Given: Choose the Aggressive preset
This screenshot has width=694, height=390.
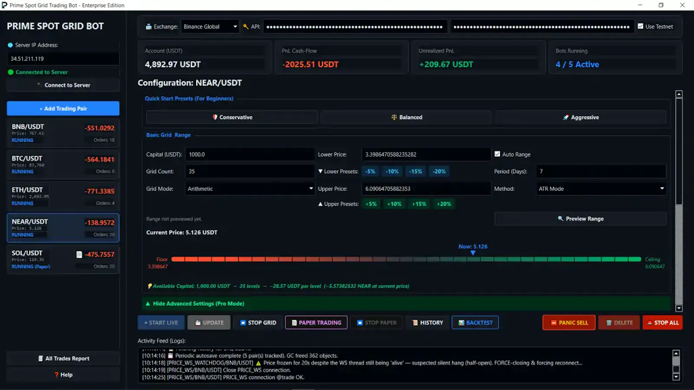Looking at the screenshot, I should (x=581, y=117).
